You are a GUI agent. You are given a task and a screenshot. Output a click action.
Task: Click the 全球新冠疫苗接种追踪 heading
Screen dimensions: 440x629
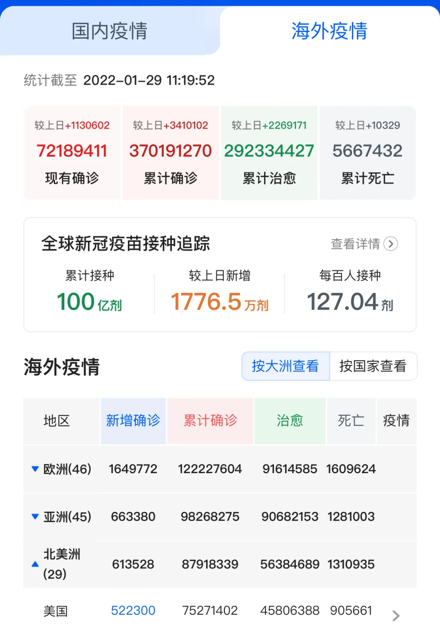[125, 244]
